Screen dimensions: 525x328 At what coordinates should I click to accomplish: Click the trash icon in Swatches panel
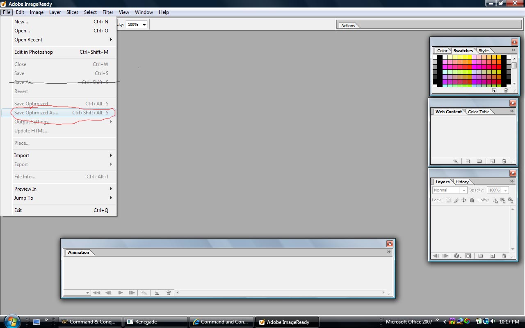pos(505,91)
